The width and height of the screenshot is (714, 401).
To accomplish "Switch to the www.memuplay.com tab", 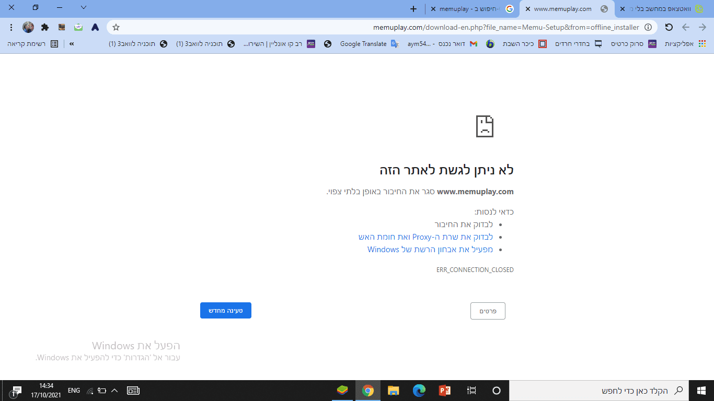I will coord(562,9).
